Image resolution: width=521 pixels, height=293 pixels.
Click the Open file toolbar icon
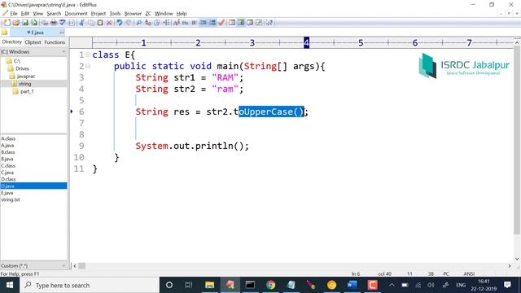point(16,23)
